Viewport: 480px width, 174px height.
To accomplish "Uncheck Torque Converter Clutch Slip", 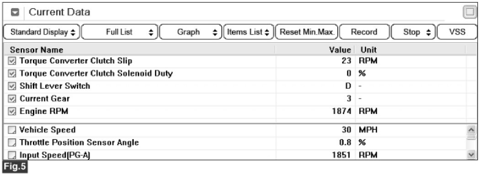I will point(12,61).
